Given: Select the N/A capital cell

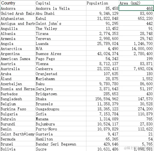Looking at the screenshot, I should pos(61,48).
